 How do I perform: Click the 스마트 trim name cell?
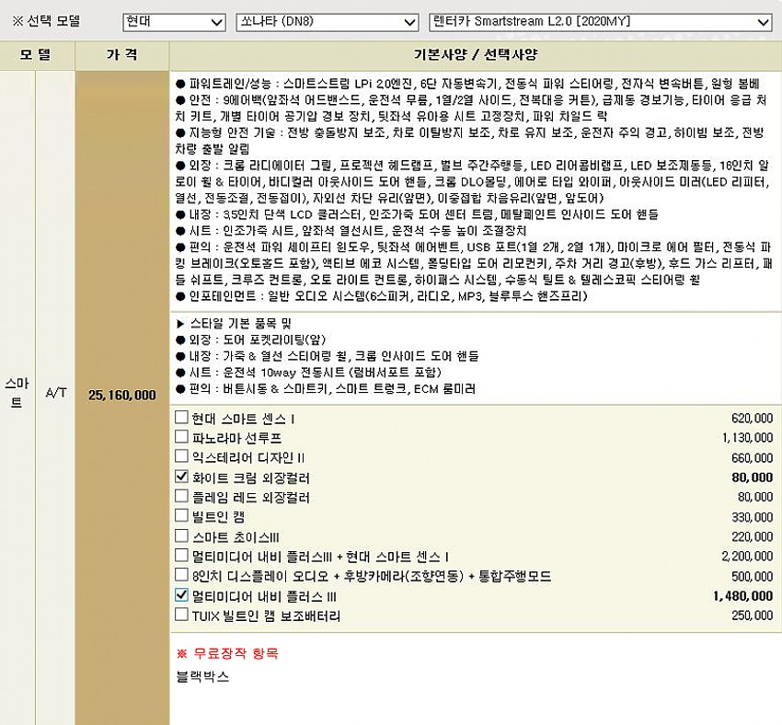click(x=17, y=393)
